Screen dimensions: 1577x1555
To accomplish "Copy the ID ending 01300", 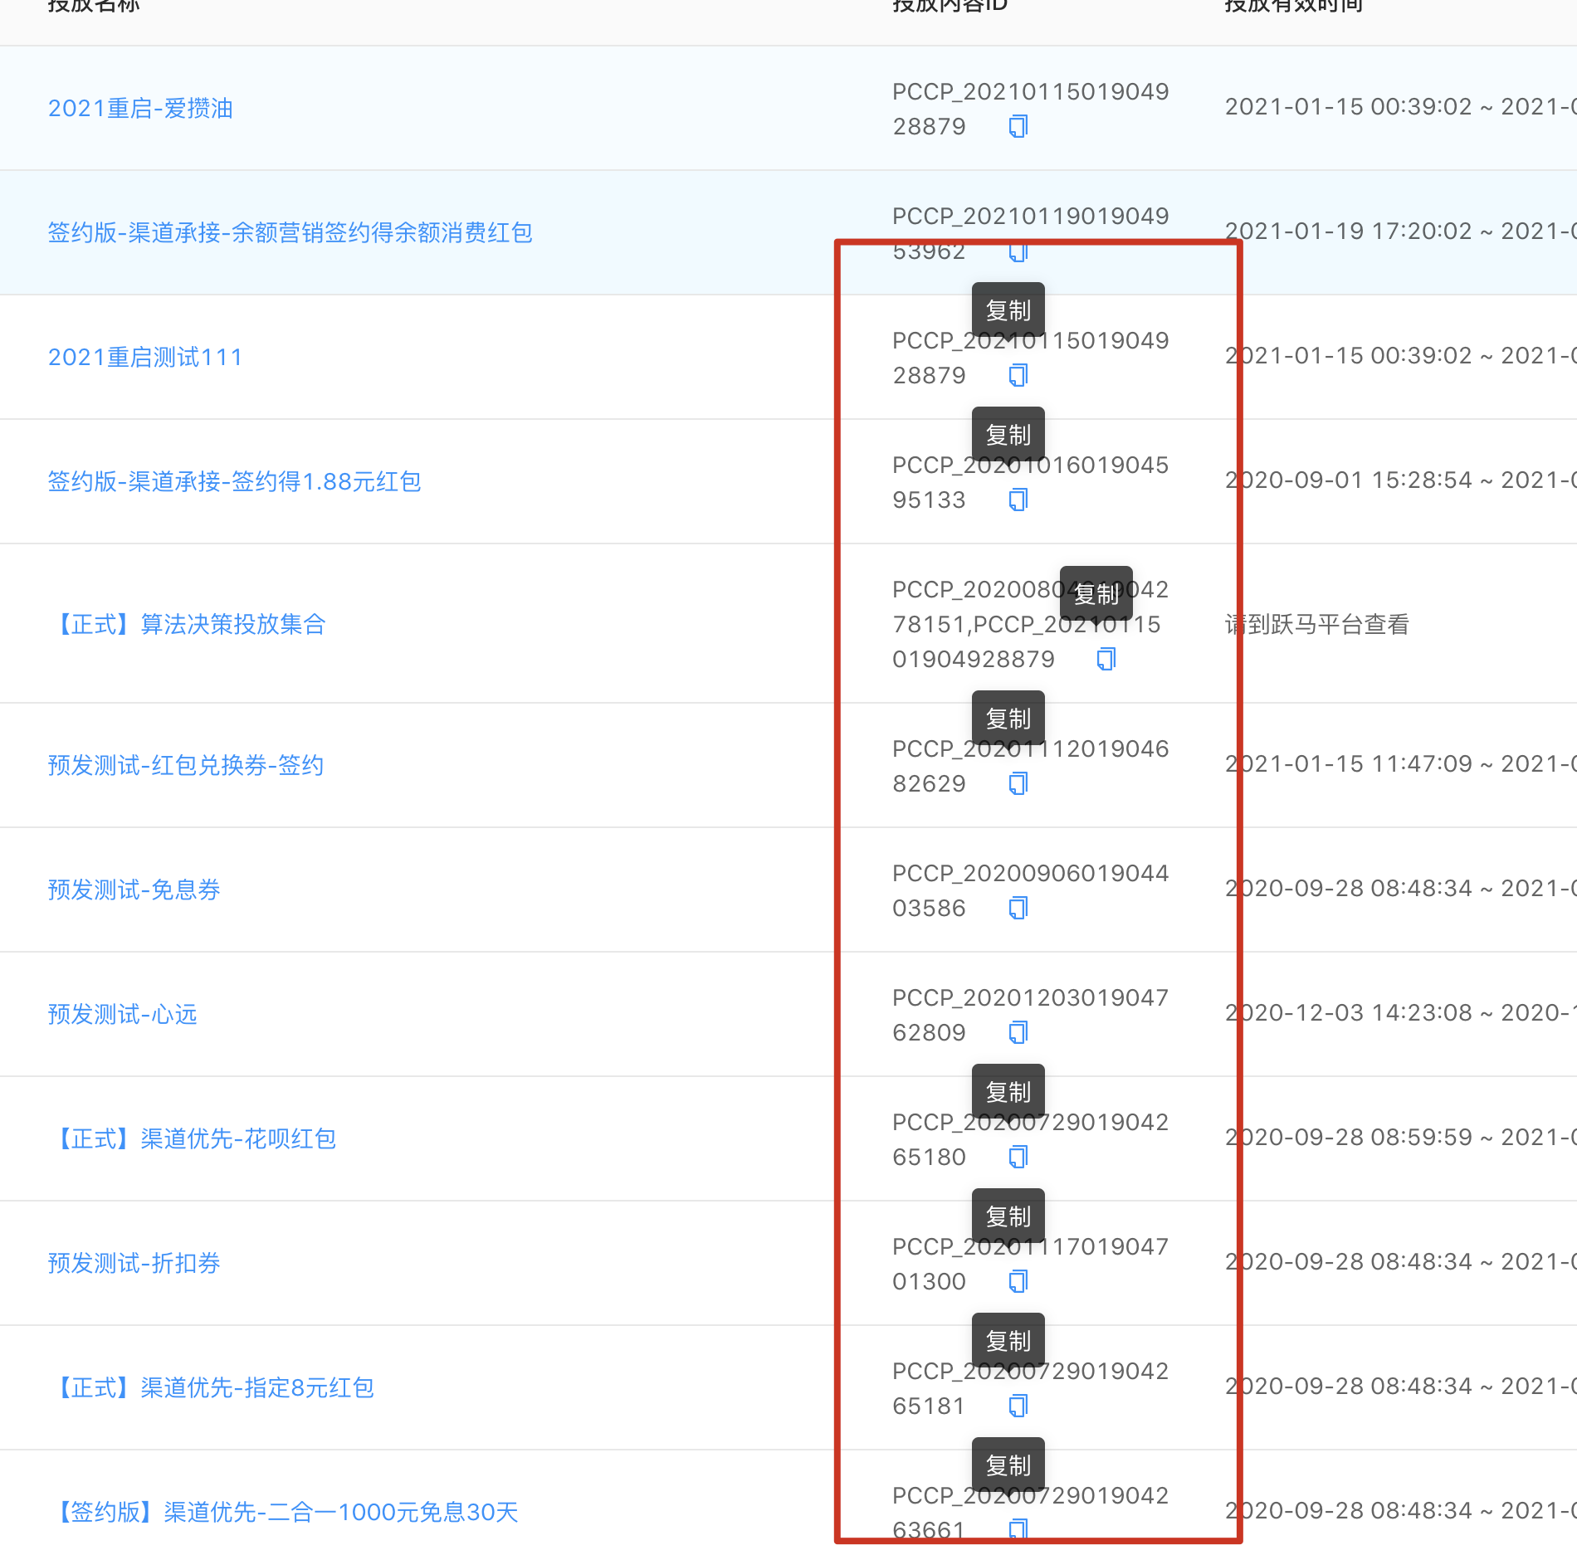I will pyautogui.click(x=1018, y=1281).
